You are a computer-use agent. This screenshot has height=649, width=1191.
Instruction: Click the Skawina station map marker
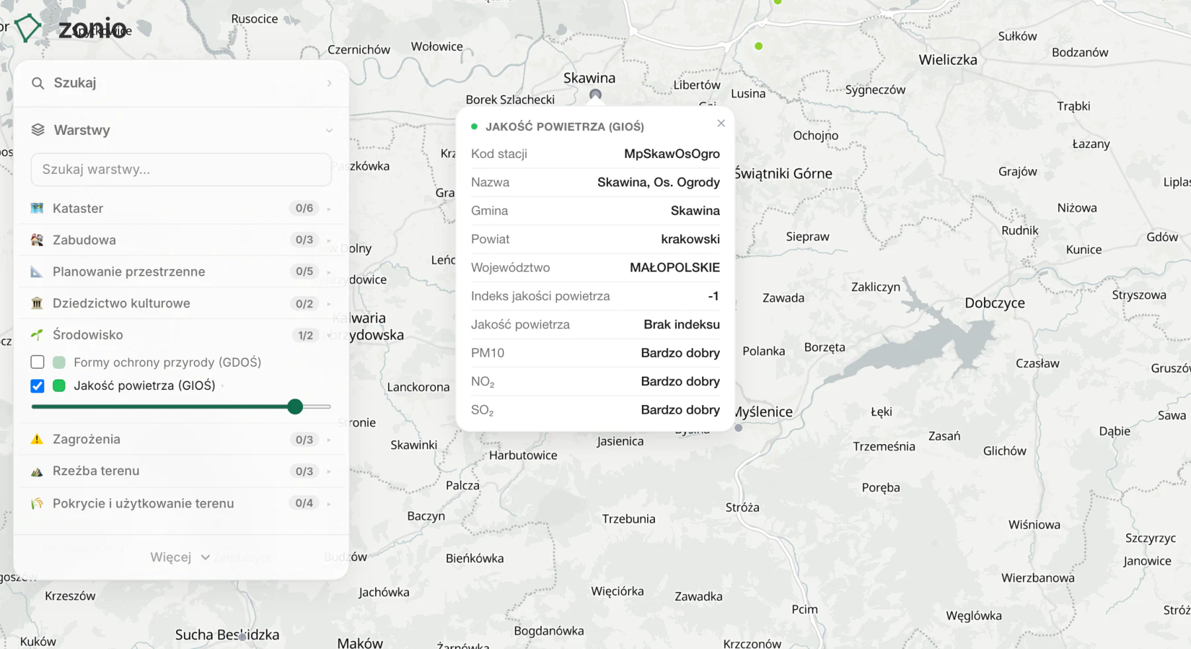[x=595, y=95]
